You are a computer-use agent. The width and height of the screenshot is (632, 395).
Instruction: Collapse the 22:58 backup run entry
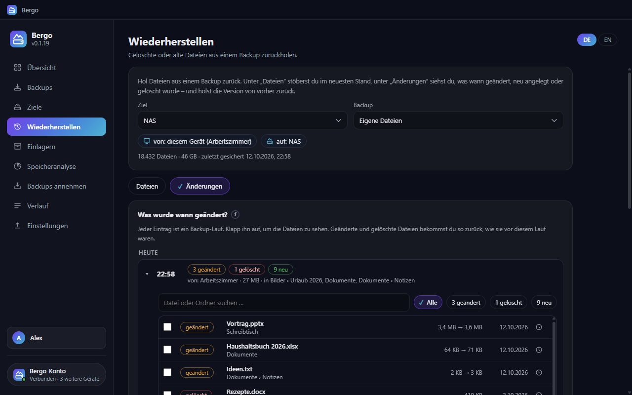[147, 274]
